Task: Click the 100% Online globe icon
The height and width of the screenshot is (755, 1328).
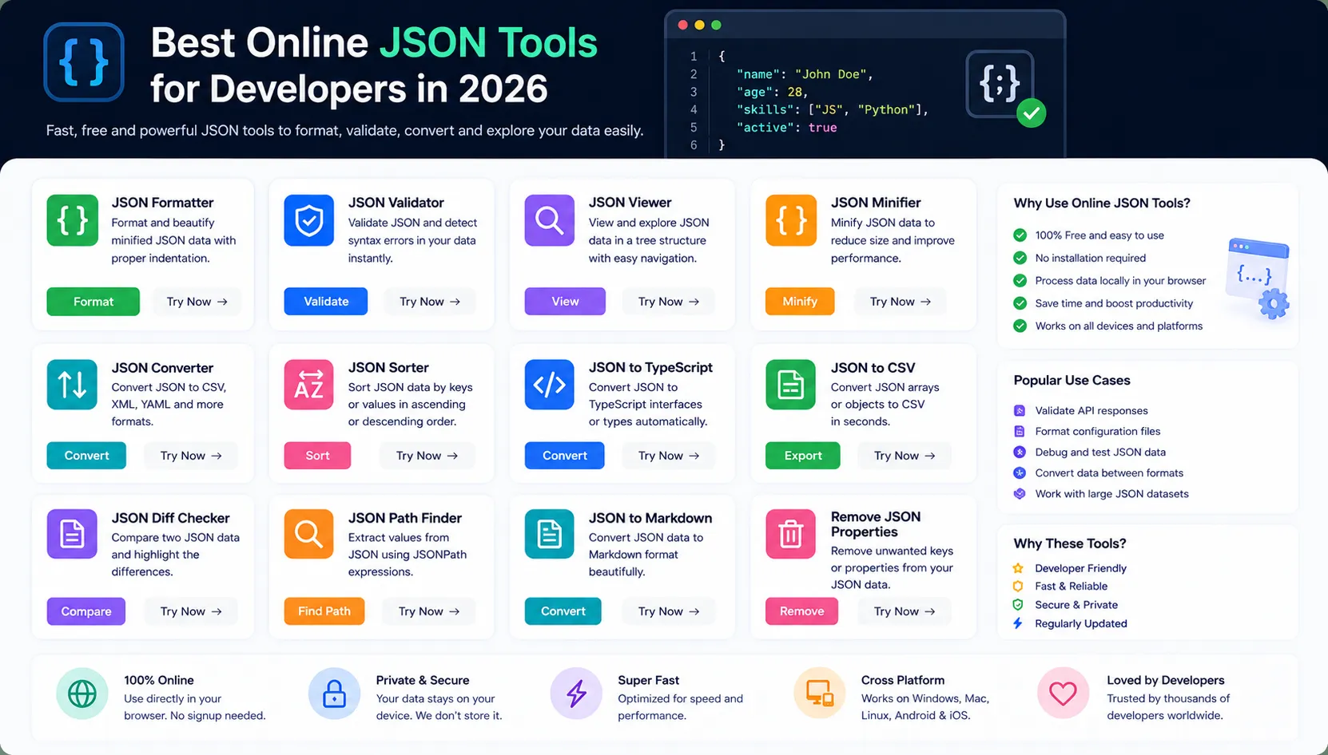Action: coord(82,694)
